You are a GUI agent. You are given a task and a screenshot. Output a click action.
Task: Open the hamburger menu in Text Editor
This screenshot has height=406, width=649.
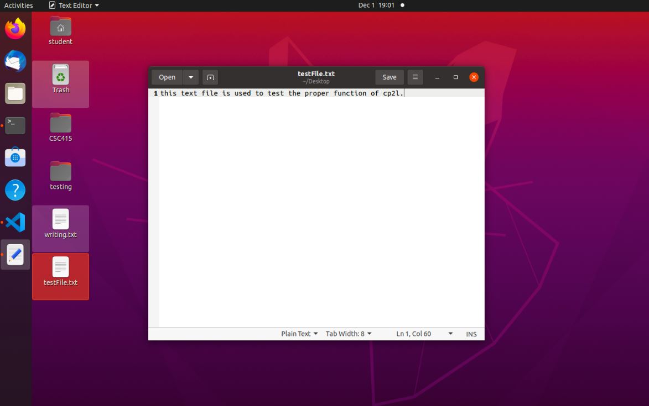[x=415, y=77]
